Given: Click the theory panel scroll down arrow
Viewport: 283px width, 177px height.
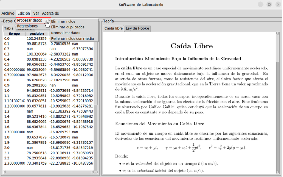Looking at the screenshot, I should pyautogui.click(x=278, y=172).
